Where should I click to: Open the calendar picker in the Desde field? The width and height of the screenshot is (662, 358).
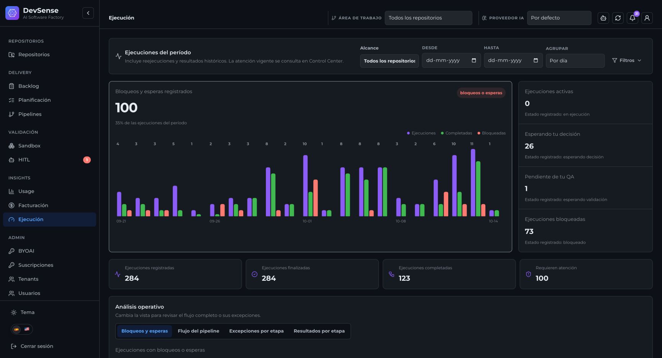(474, 60)
